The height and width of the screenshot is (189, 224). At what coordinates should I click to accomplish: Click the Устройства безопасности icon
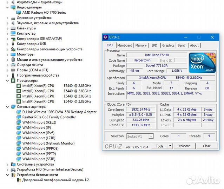pyautogui.click(x=13, y=175)
